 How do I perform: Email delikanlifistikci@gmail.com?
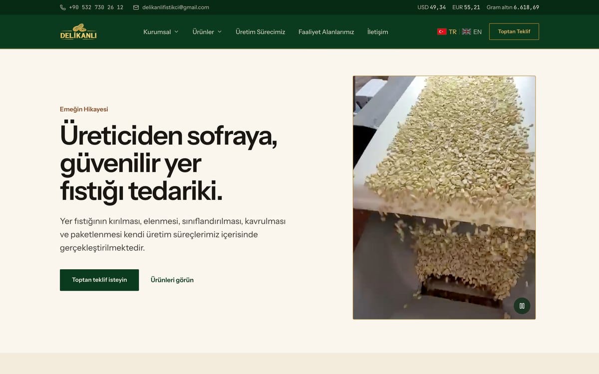pos(176,7)
